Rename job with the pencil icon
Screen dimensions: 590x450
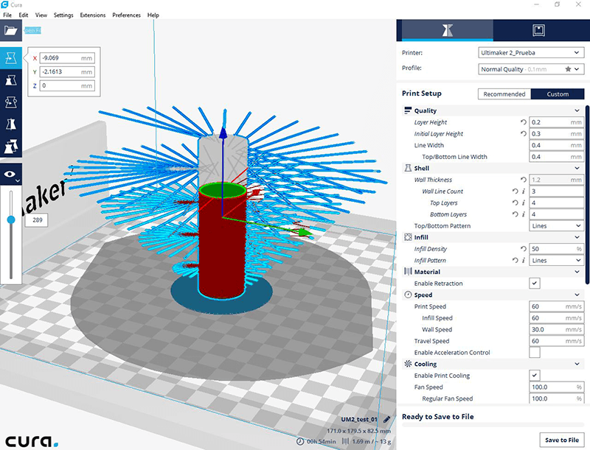coord(386,419)
